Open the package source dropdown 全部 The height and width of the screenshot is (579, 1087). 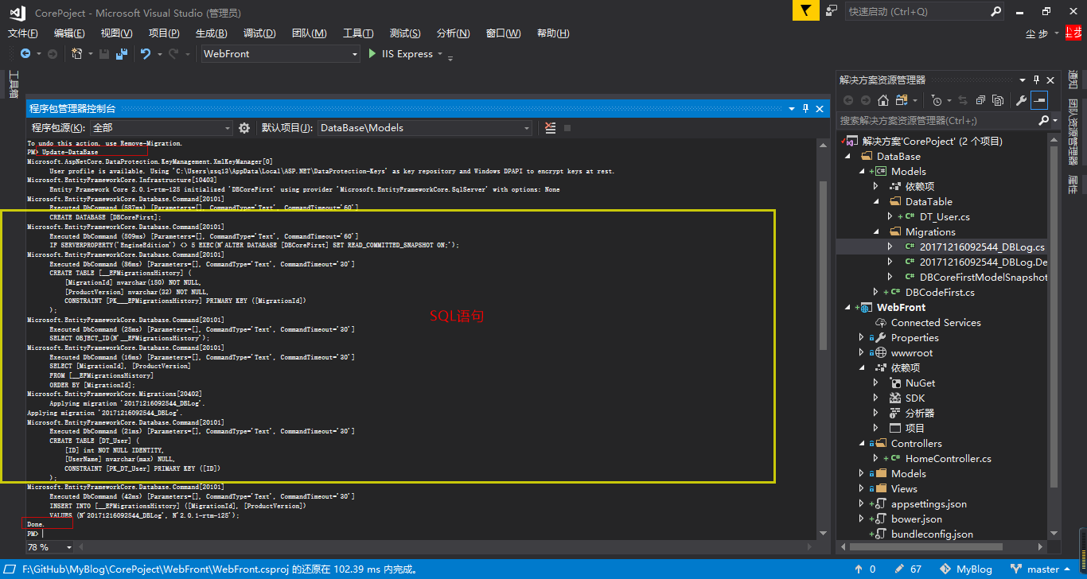tap(162, 128)
